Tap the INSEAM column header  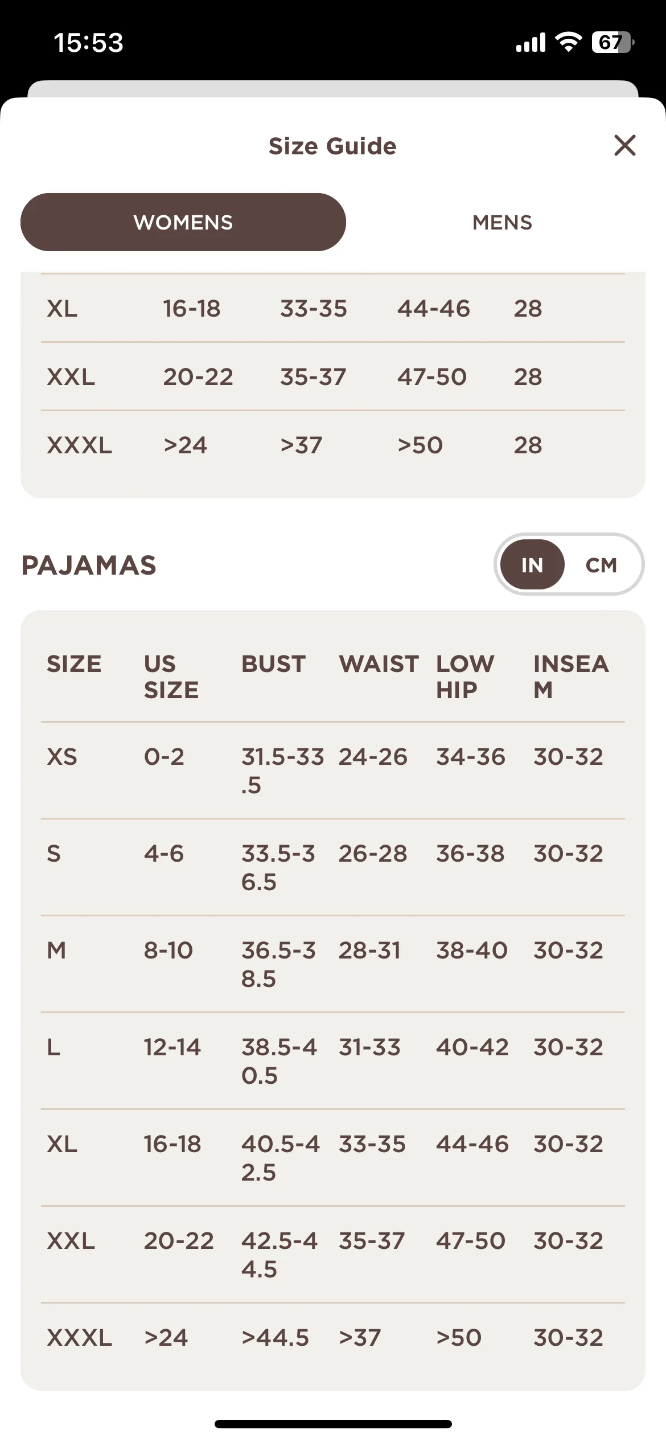571,677
